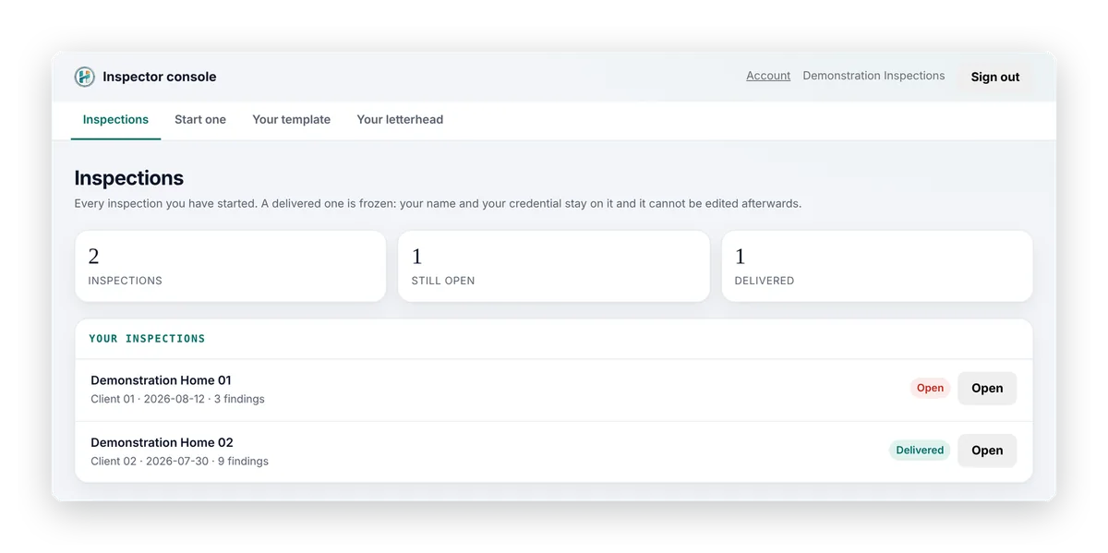Click the Inspector console logo icon
Screen dimensions: 1108x553
click(x=85, y=77)
